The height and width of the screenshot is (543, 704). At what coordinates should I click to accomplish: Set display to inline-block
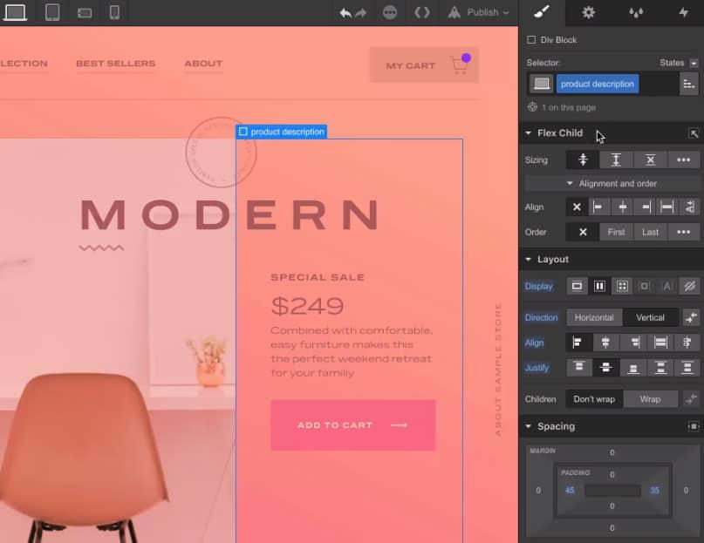pos(645,286)
